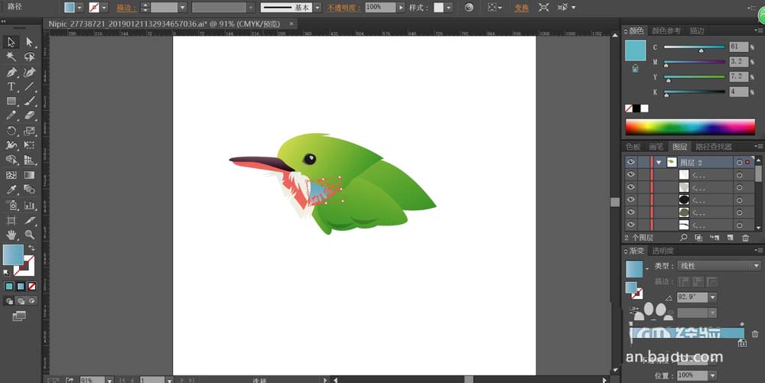Open the 位置 100% dropdown arrow
Image resolution: width=765 pixels, height=383 pixels.
[713, 375]
